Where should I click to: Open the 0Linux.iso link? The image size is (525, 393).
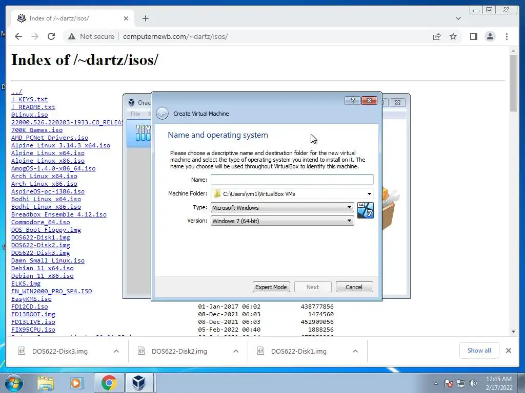29,115
